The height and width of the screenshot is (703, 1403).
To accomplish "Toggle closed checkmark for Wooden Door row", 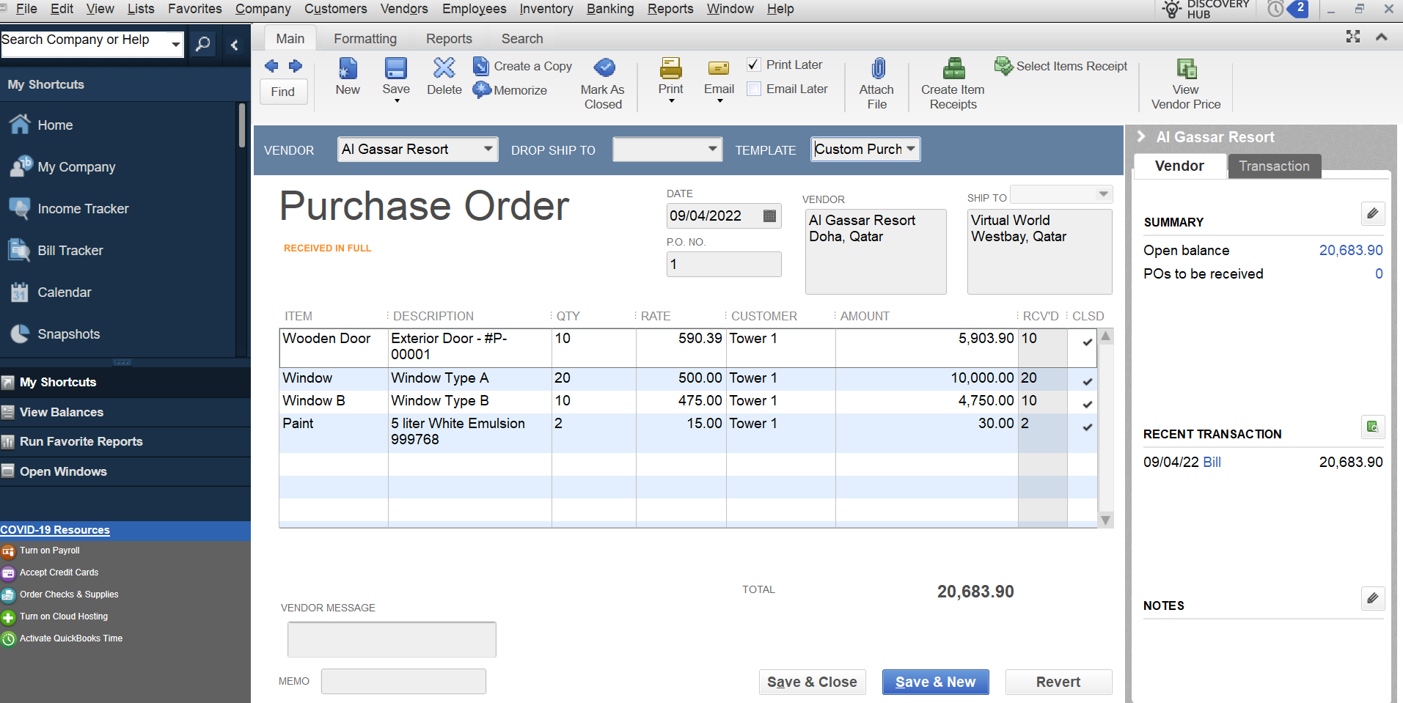I will (x=1087, y=342).
